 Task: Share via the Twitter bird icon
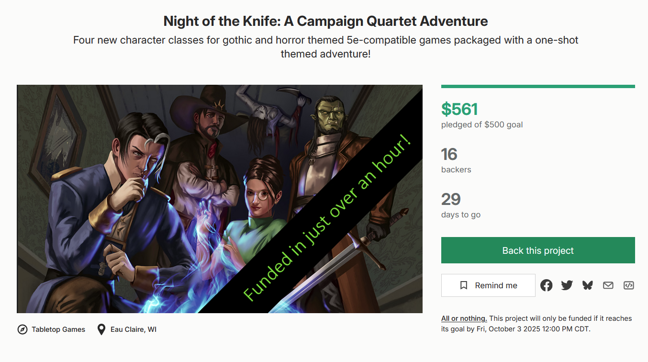click(567, 285)
